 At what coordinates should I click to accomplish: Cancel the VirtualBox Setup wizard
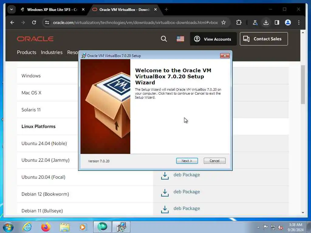pyautogui.click(x=214, y=161)
